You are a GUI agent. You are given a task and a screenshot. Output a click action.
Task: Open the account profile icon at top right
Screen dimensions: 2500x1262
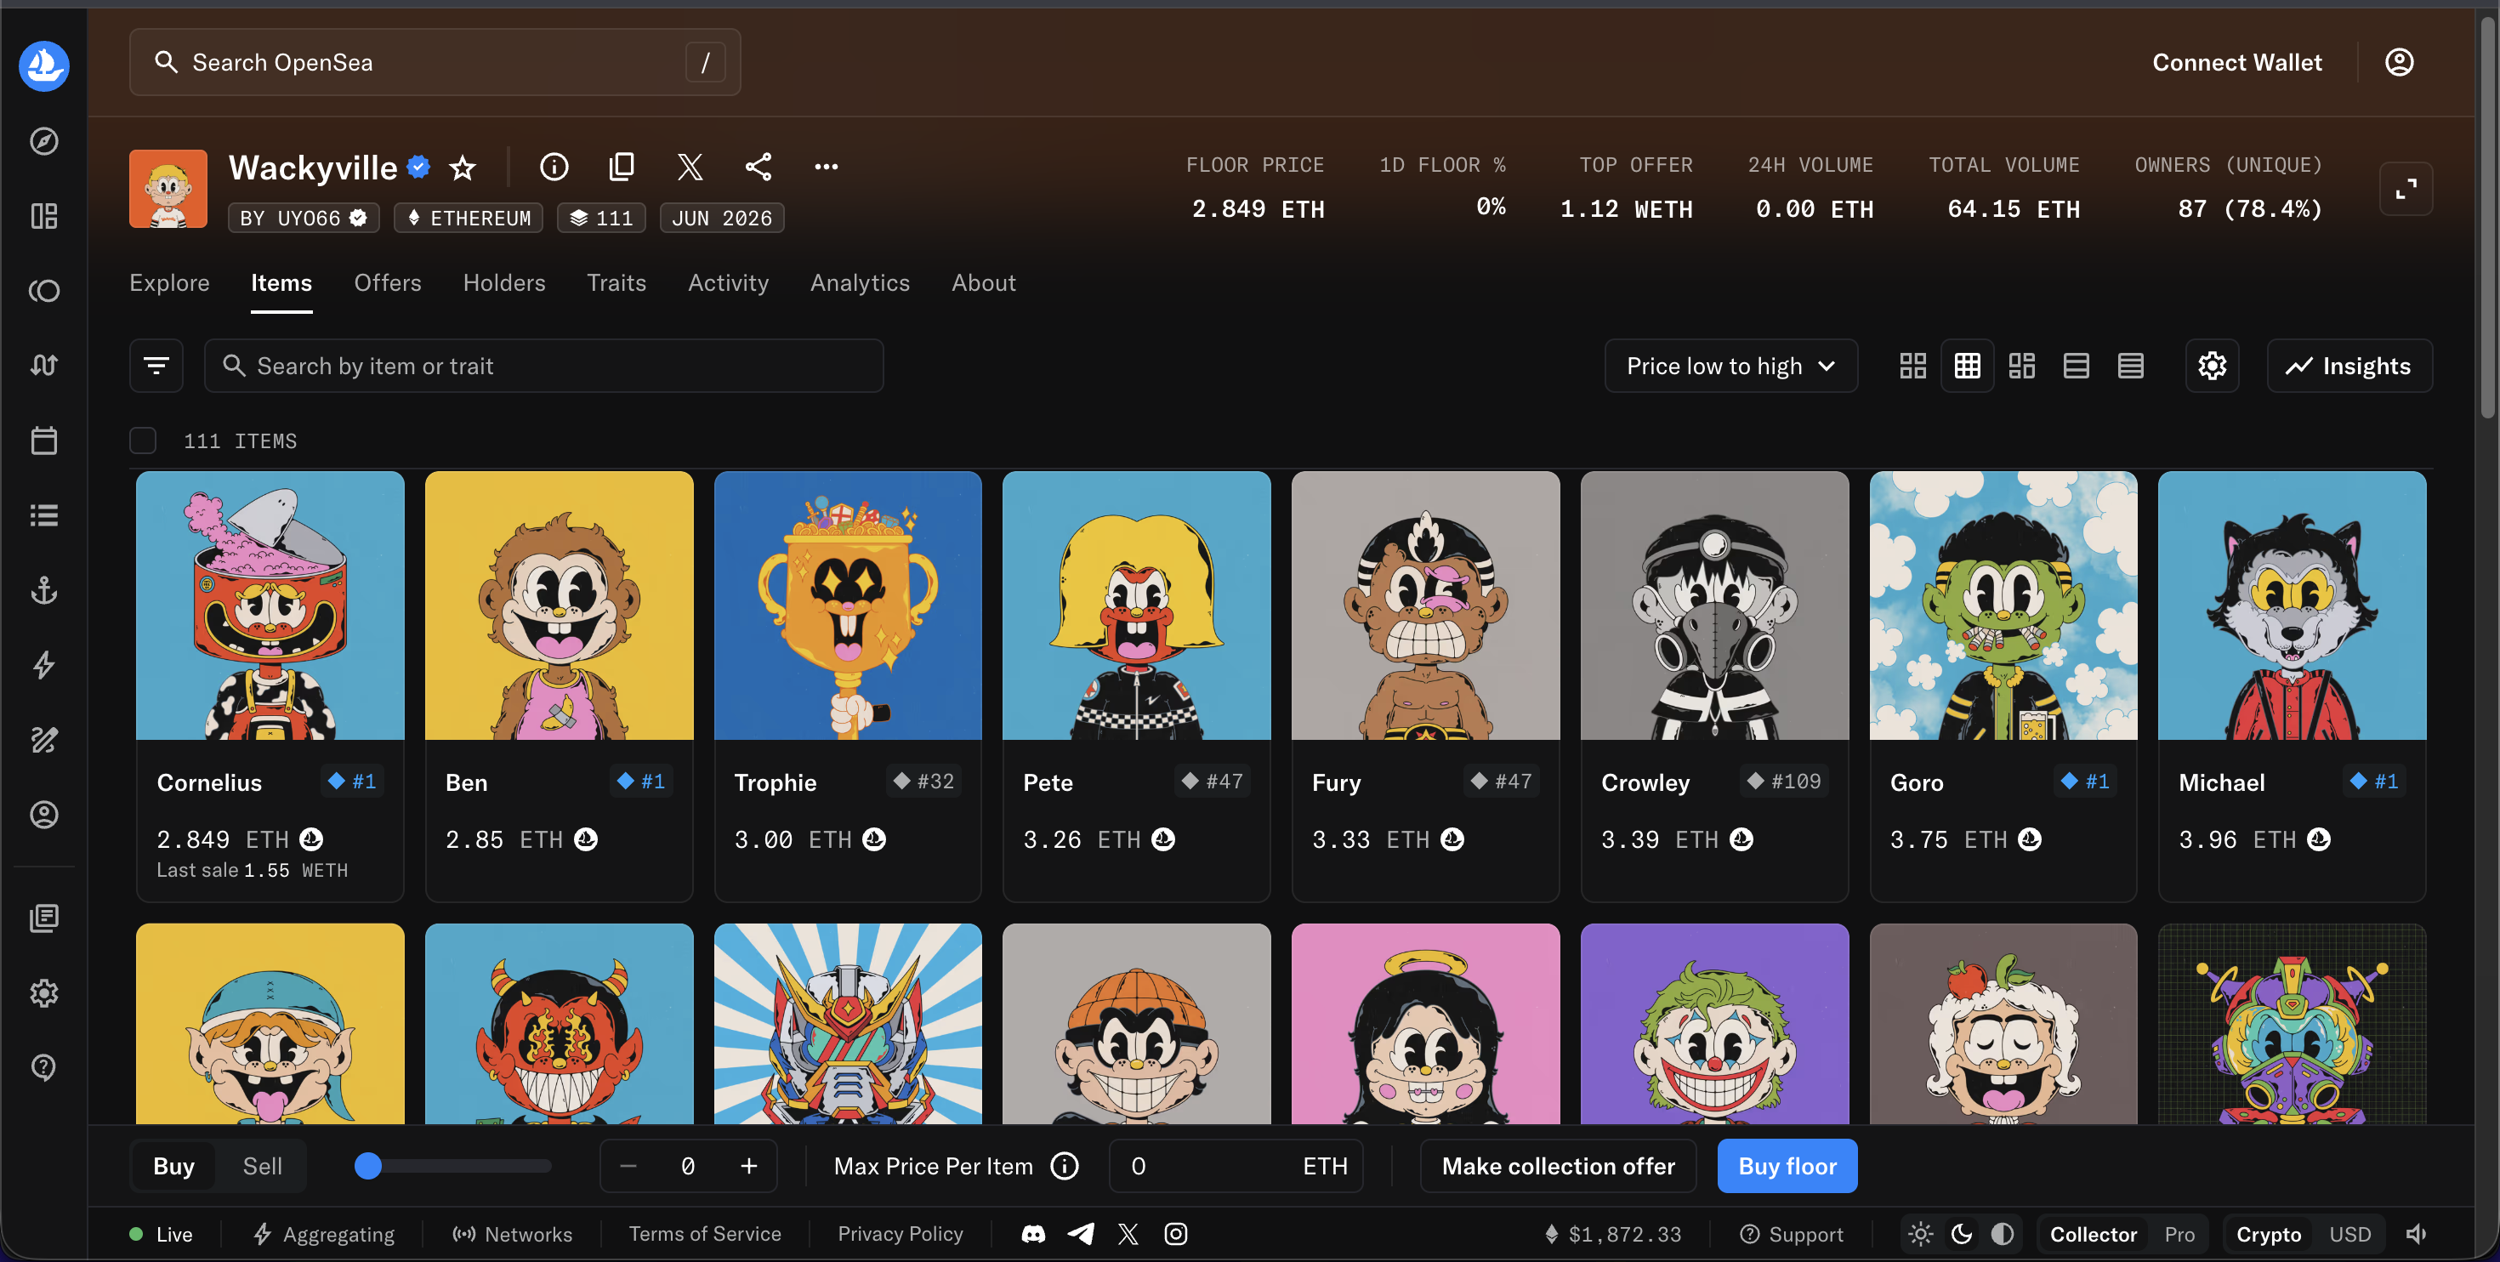(2399, 62)
